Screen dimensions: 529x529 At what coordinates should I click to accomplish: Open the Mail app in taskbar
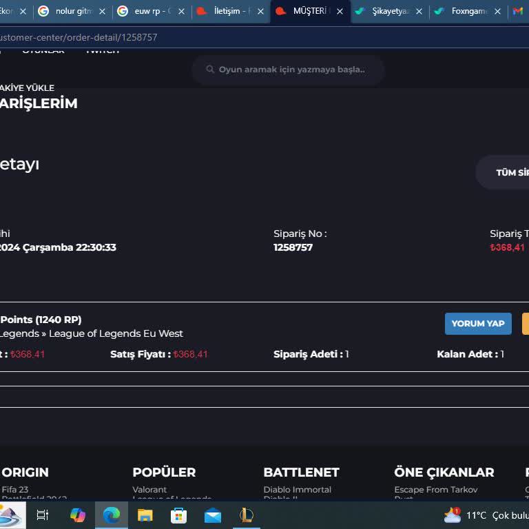tap(213, 515)
